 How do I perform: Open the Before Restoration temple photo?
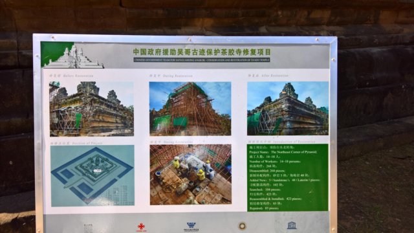[x=92, y=109]
